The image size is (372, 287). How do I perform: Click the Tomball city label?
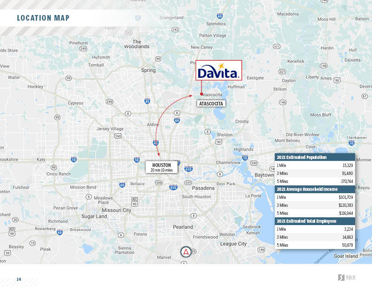96,65
